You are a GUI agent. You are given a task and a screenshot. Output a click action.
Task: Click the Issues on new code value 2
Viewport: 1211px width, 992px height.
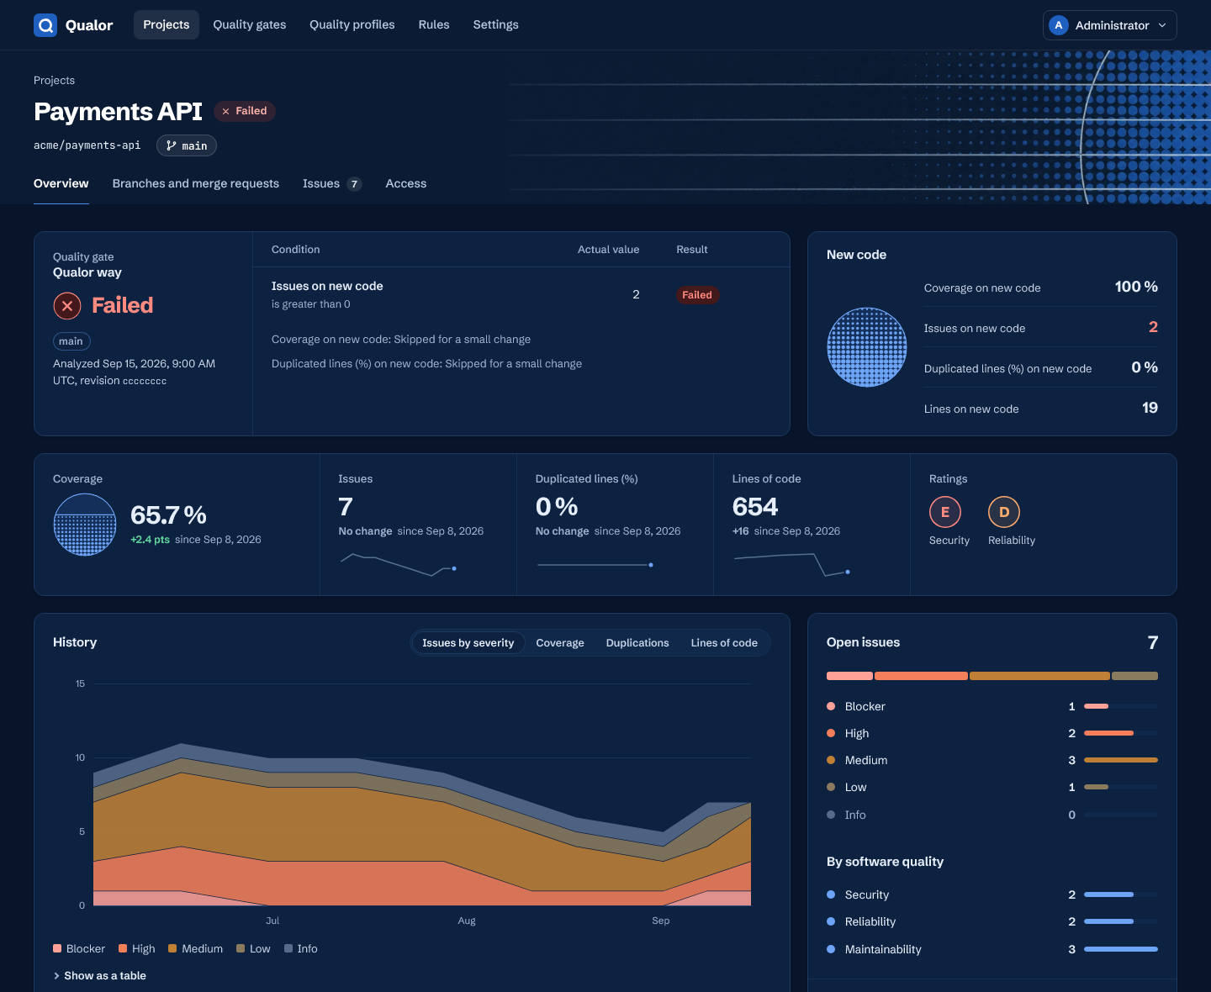(1153, 327)
